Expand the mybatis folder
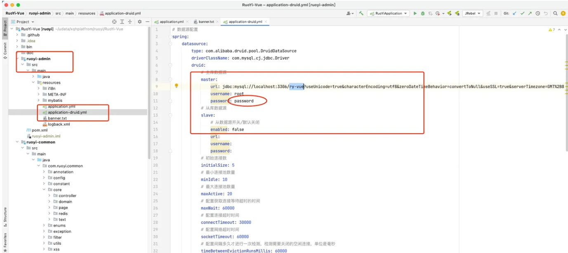The width and height of the screenshot is (568, 253). click(39, 100)
